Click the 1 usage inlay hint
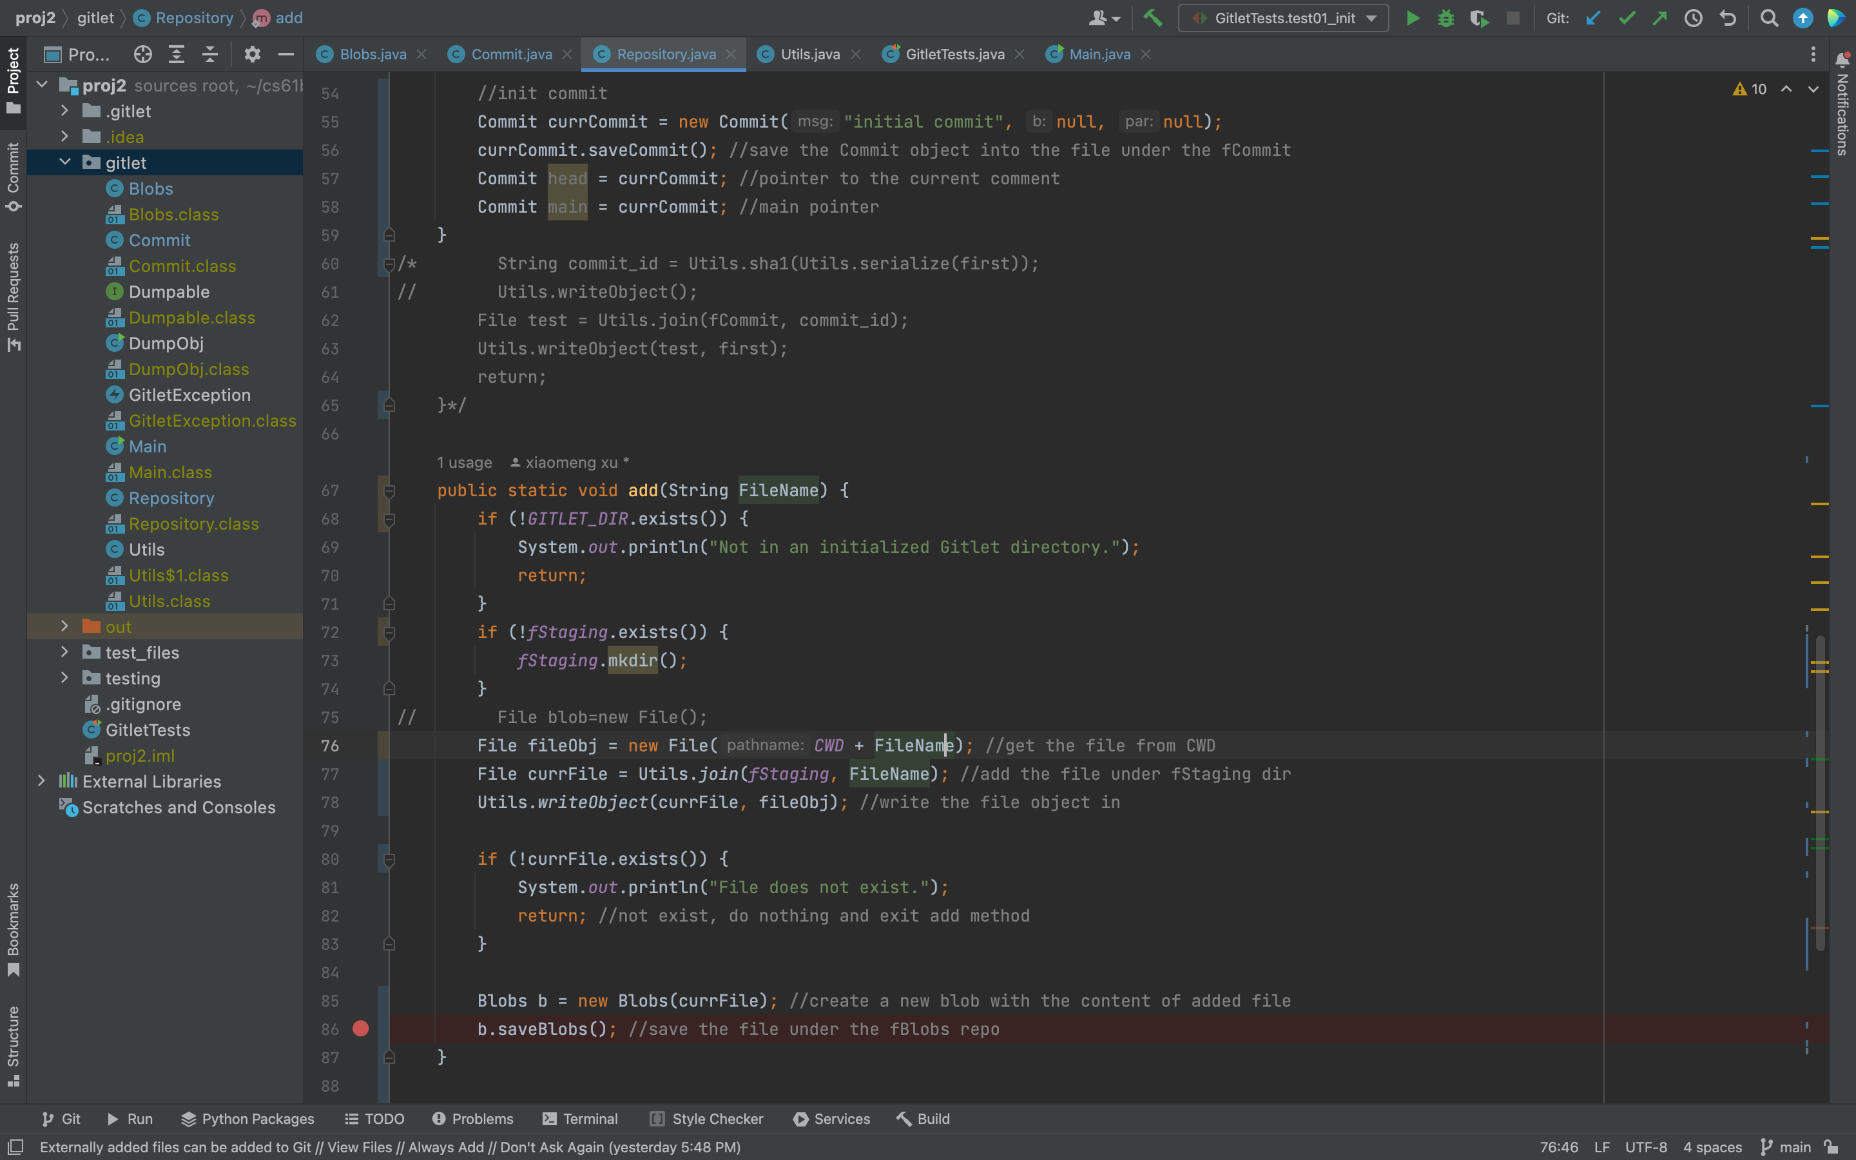 pyautogui.click(x=464, y=463)
